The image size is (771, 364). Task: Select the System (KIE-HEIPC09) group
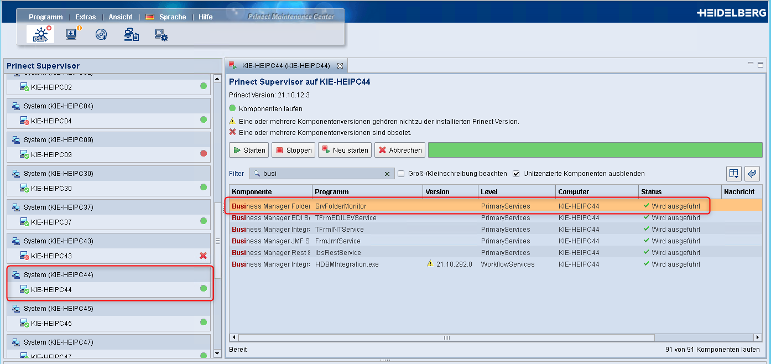[108, 140]
